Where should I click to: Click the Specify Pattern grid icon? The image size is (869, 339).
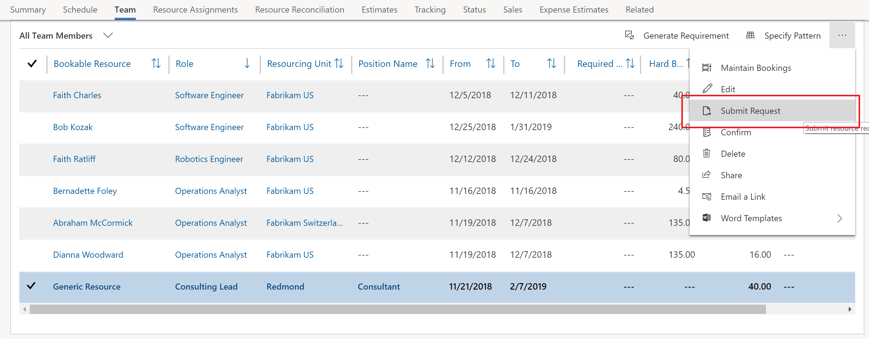click(x=750, y=35)
